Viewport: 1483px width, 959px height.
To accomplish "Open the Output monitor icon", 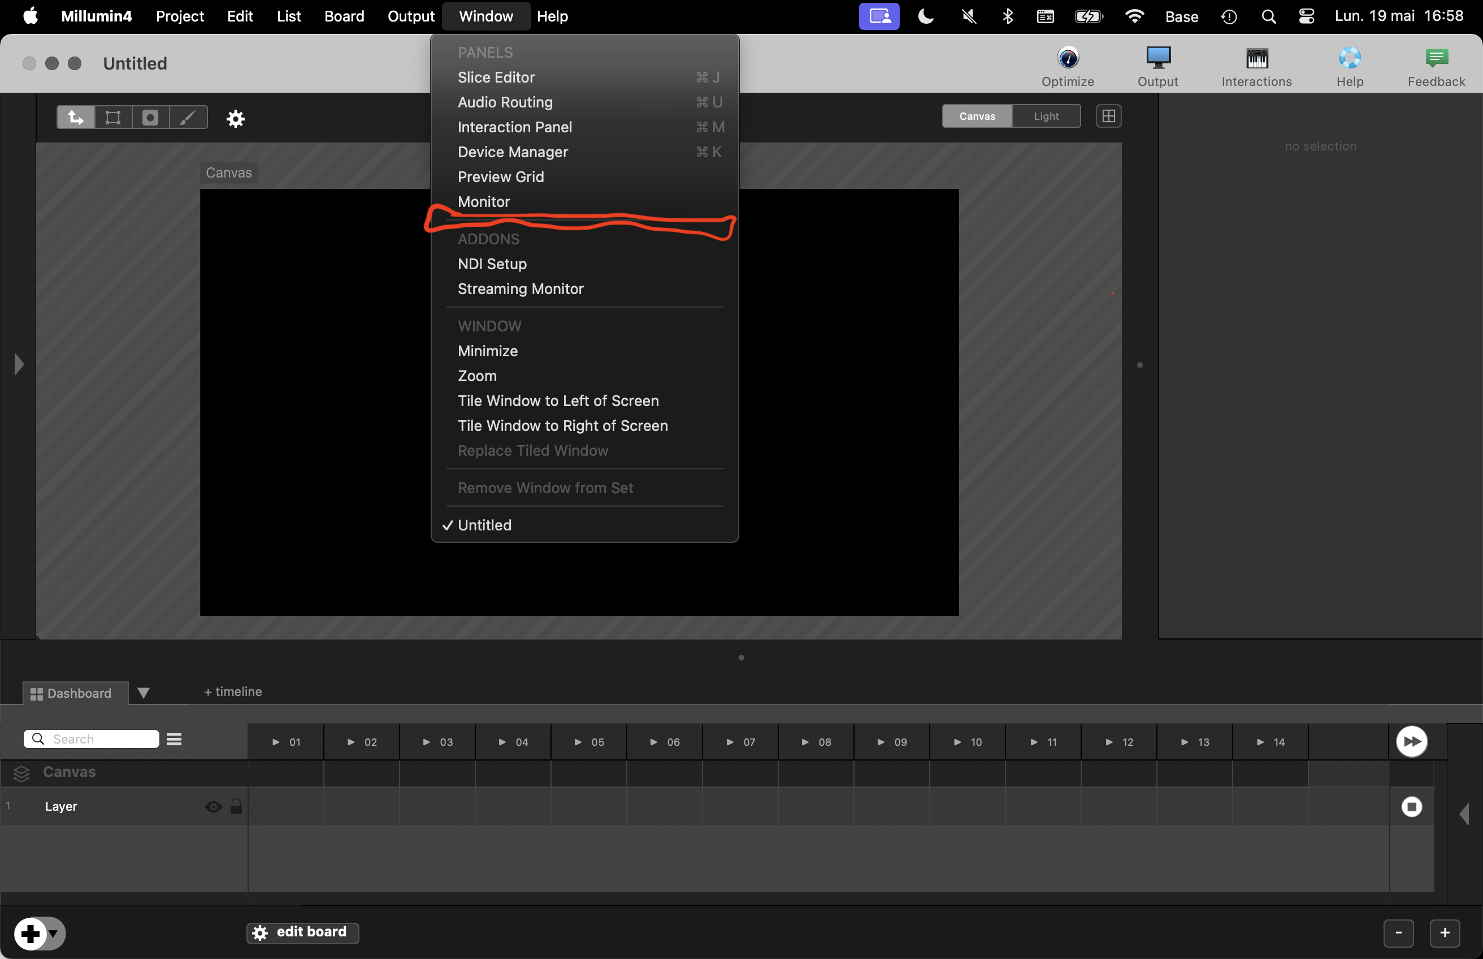I will tap(1157, 58).
